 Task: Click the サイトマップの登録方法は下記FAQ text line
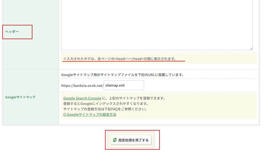pyautogui.click(x=105, y=109)
